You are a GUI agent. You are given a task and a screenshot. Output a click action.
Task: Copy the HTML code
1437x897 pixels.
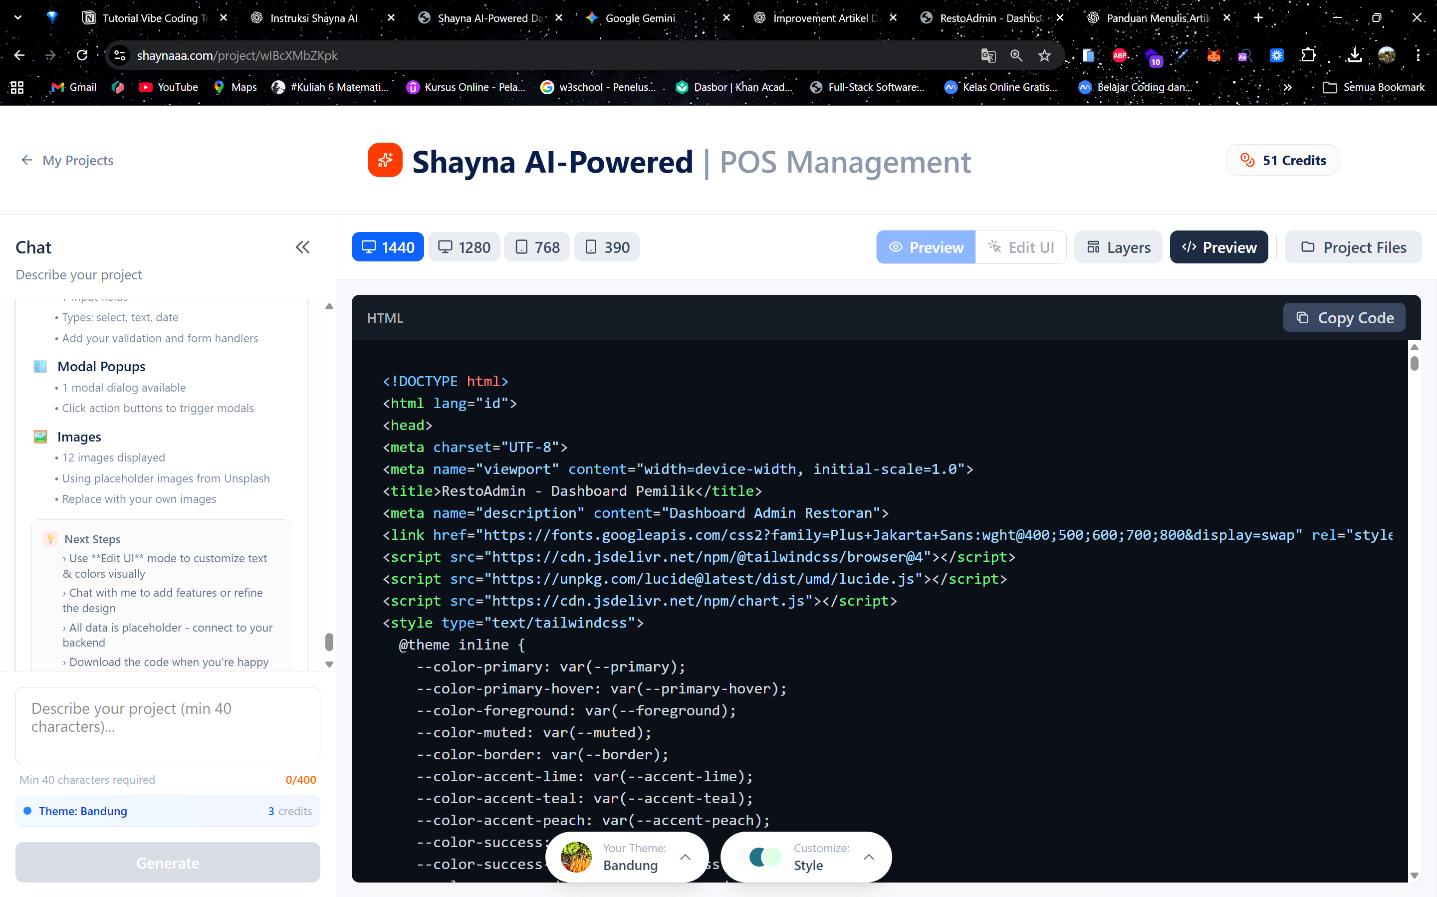pos(1344,317)
